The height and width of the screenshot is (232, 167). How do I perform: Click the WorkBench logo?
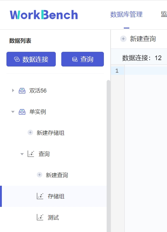click(x=44, y=15)
